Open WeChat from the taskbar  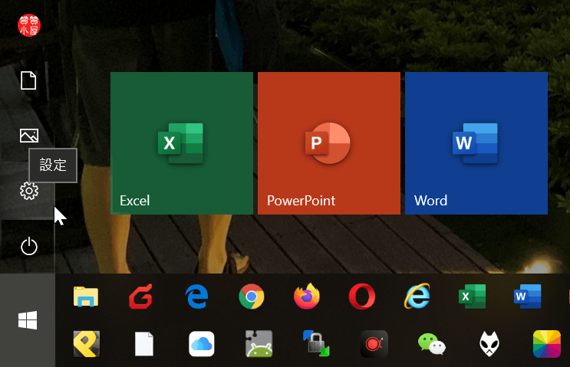tap(431, 344)
